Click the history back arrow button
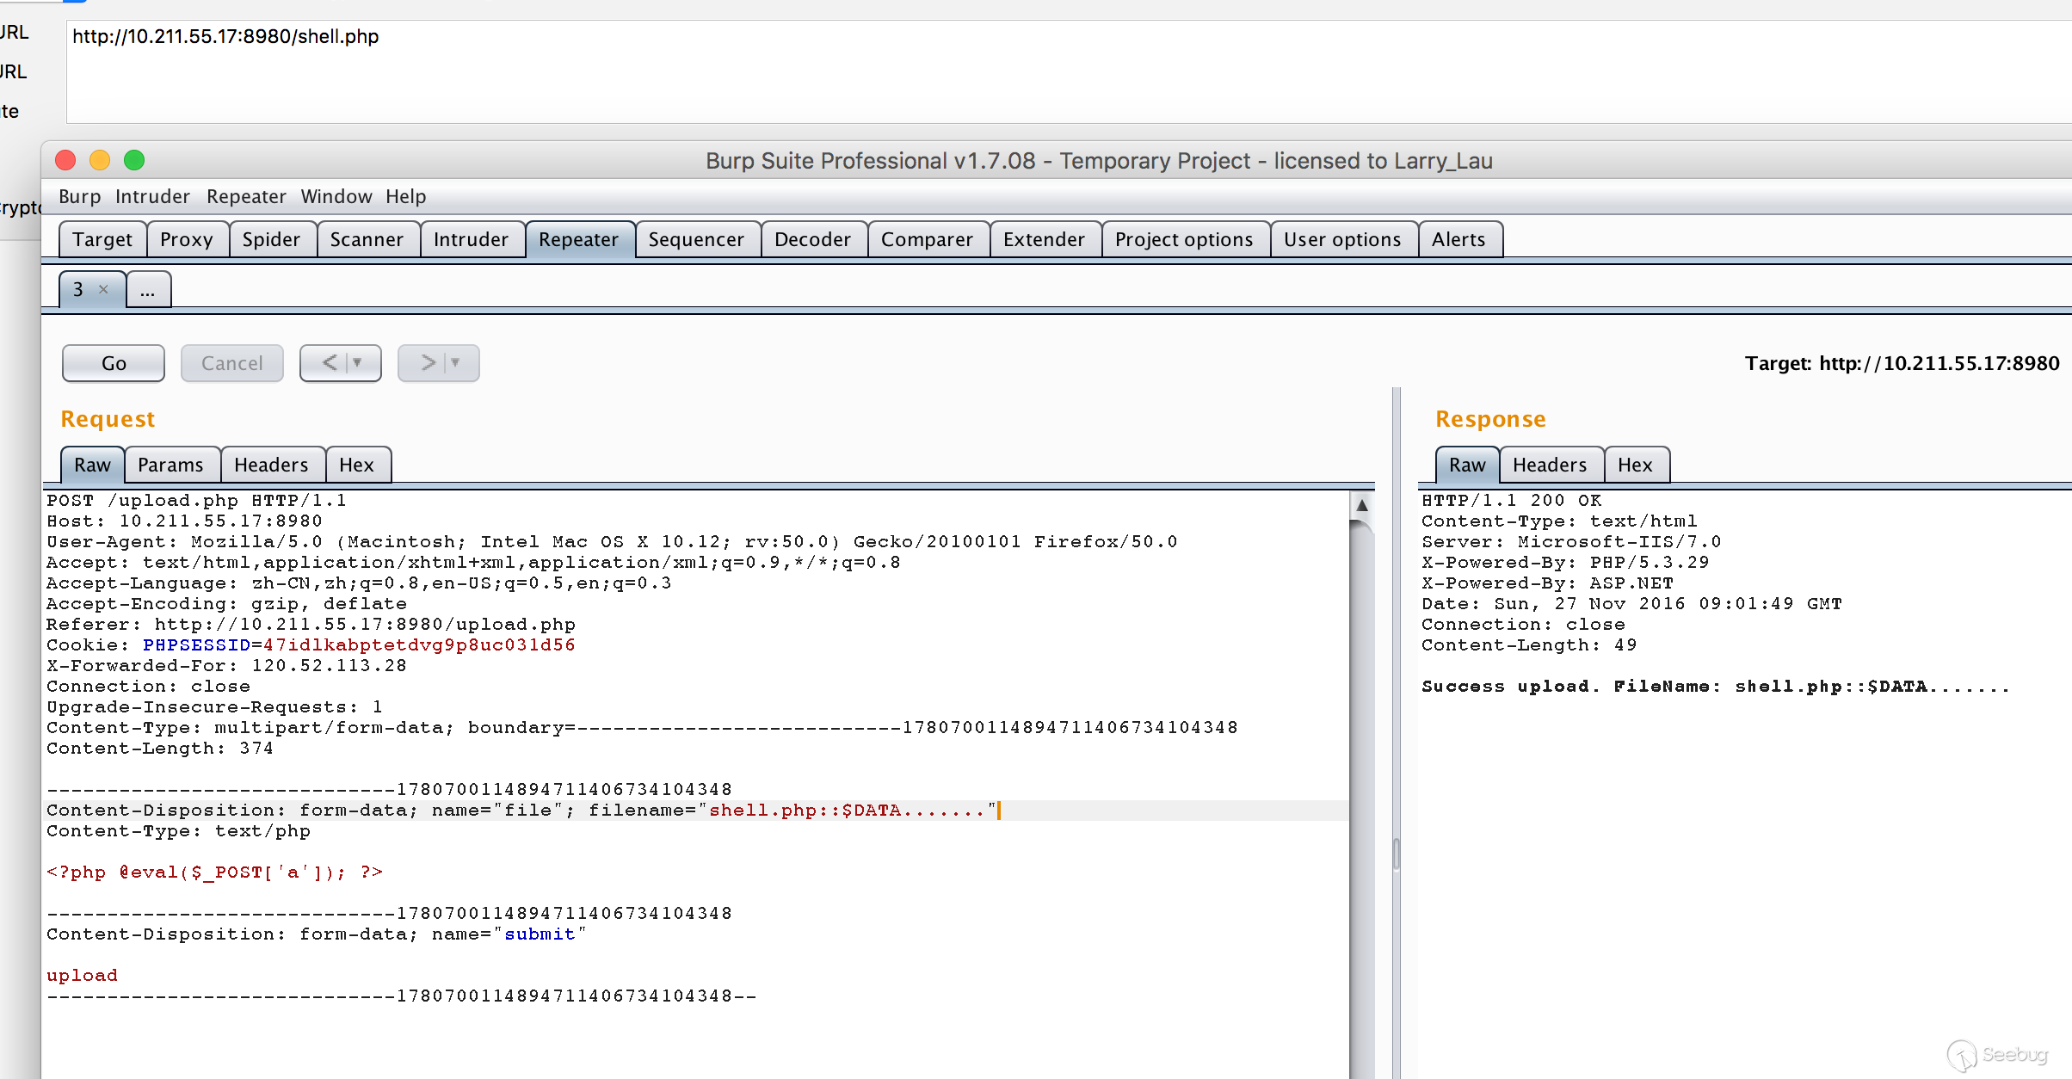The height and width of the screenshot is (1079, 2072). point(330,363)
